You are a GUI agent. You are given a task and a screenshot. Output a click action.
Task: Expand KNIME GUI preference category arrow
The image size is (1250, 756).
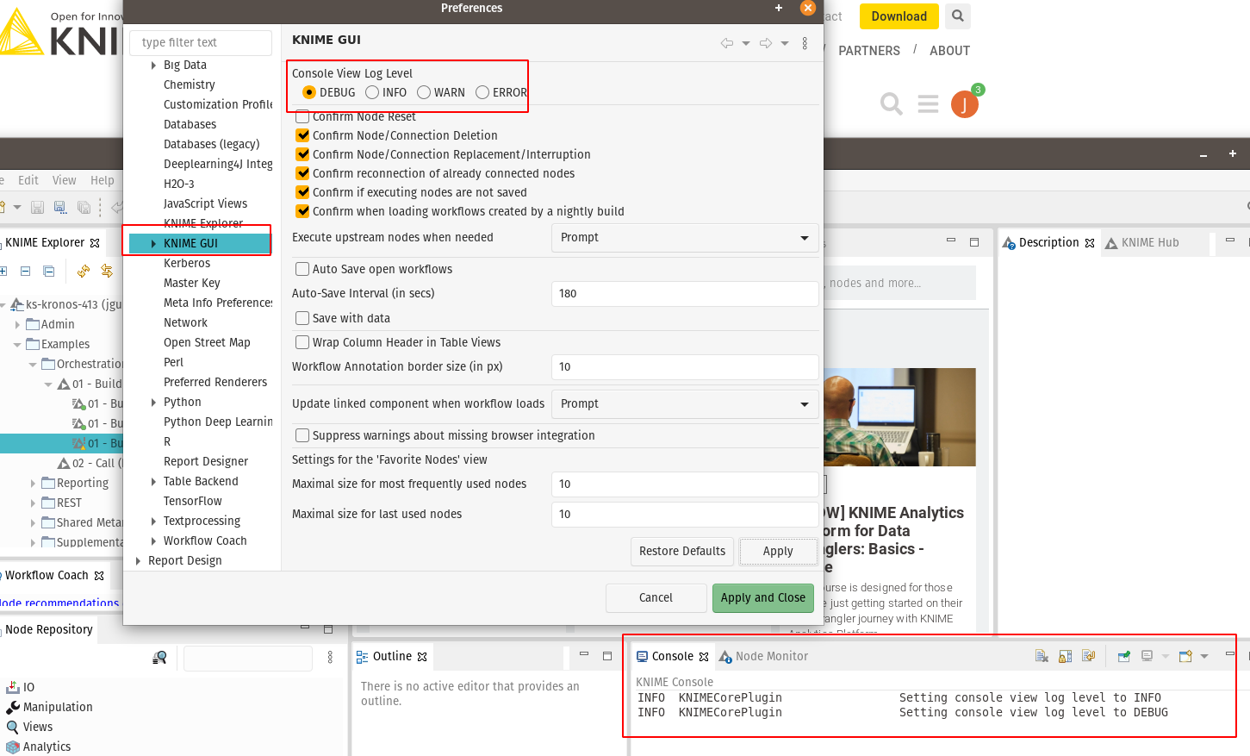tap(153, 243)
